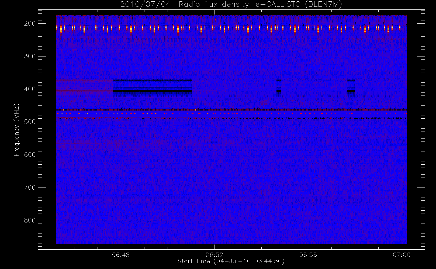This screenshot has width=436, height=269.
Task: Click the red interference line just below 450 MHz
Action: point(231,110)
